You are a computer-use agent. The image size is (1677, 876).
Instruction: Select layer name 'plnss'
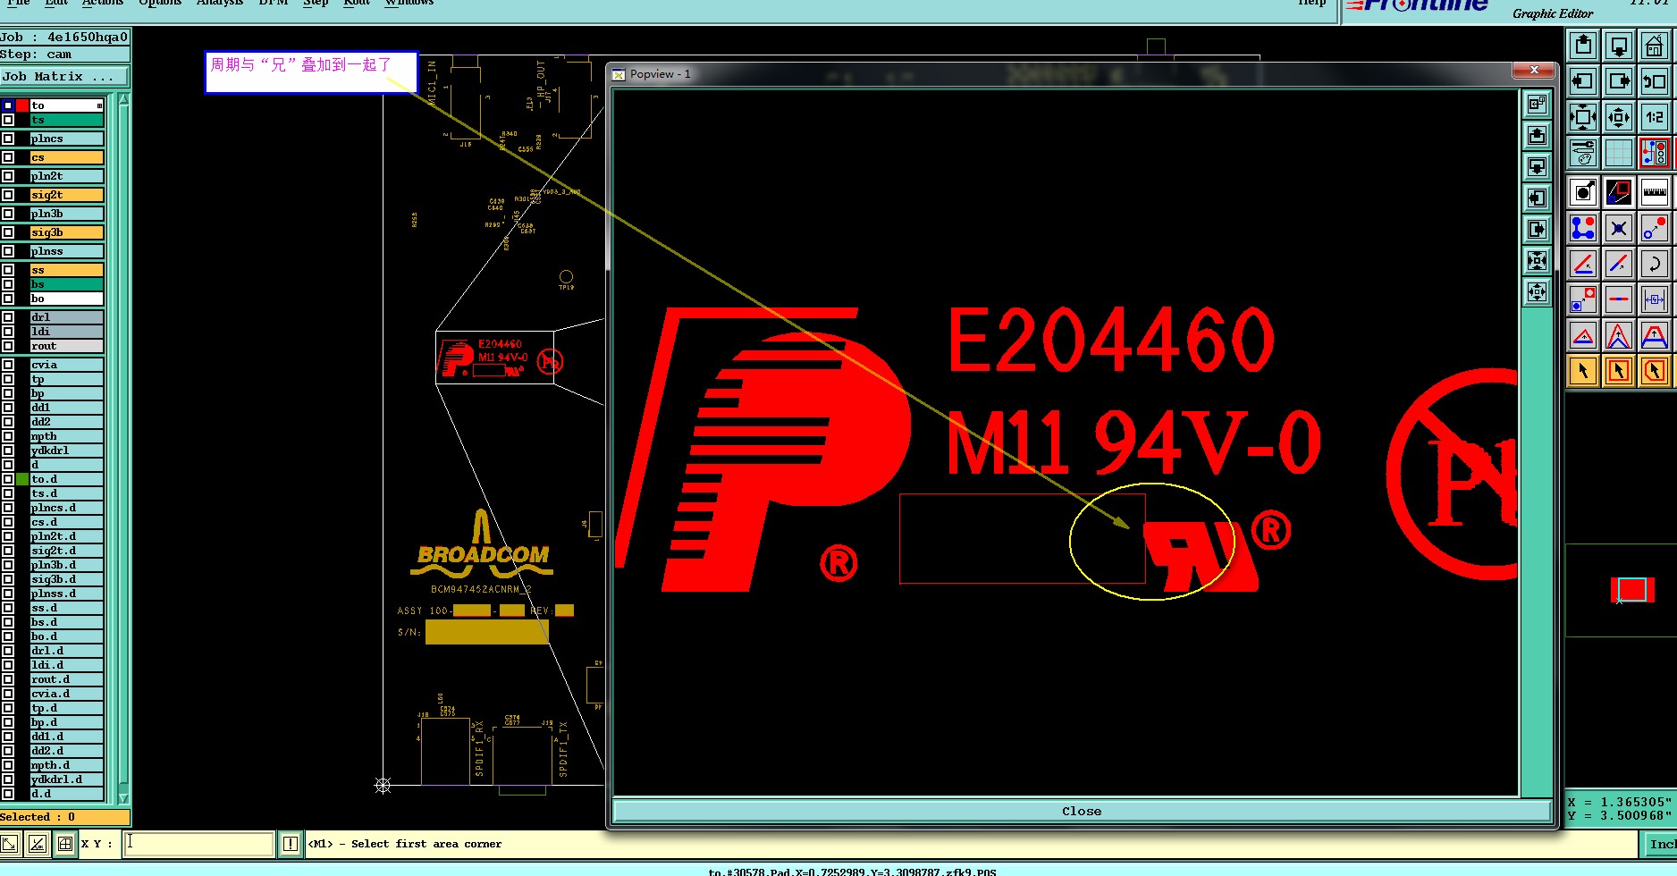(66, 251)
